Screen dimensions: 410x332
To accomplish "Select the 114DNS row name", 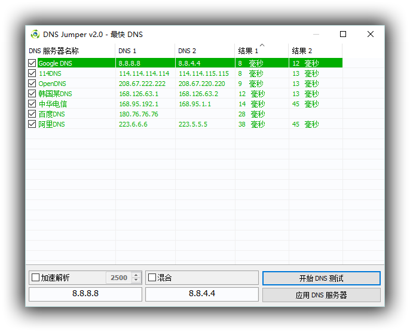I will 50,73.
